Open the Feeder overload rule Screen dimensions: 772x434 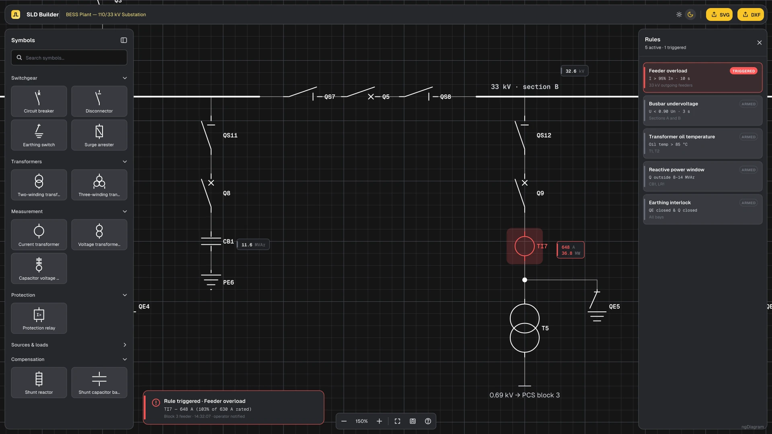[703, 78]
